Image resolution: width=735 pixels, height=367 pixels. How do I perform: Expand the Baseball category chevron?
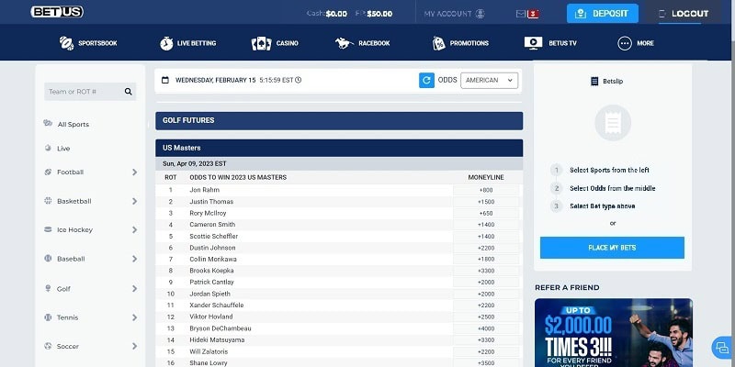(x=134, y=259)
